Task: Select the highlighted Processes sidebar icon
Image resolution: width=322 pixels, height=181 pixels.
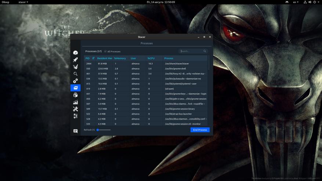Action: pyautogui.click(x=75, y=88)
